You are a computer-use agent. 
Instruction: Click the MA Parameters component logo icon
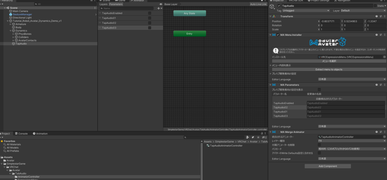coord(273,85)
